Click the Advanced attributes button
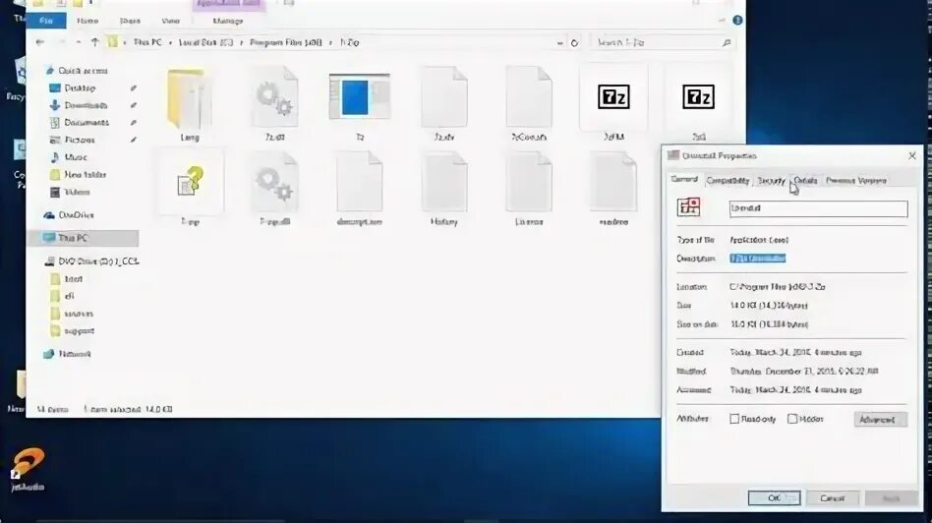932x523 pixels. click(880, 420)
